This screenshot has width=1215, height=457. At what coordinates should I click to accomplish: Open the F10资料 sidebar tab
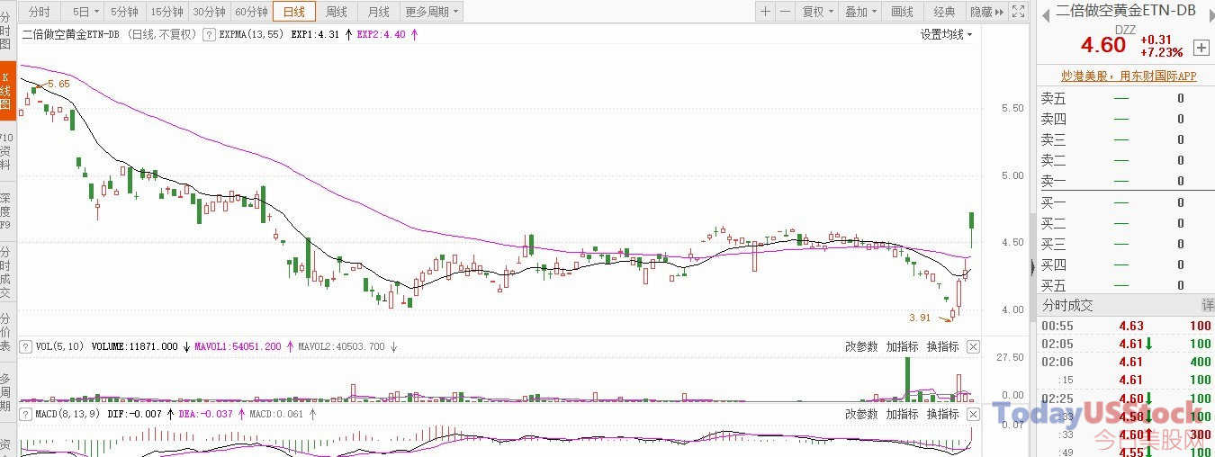[x=7, y=151]
